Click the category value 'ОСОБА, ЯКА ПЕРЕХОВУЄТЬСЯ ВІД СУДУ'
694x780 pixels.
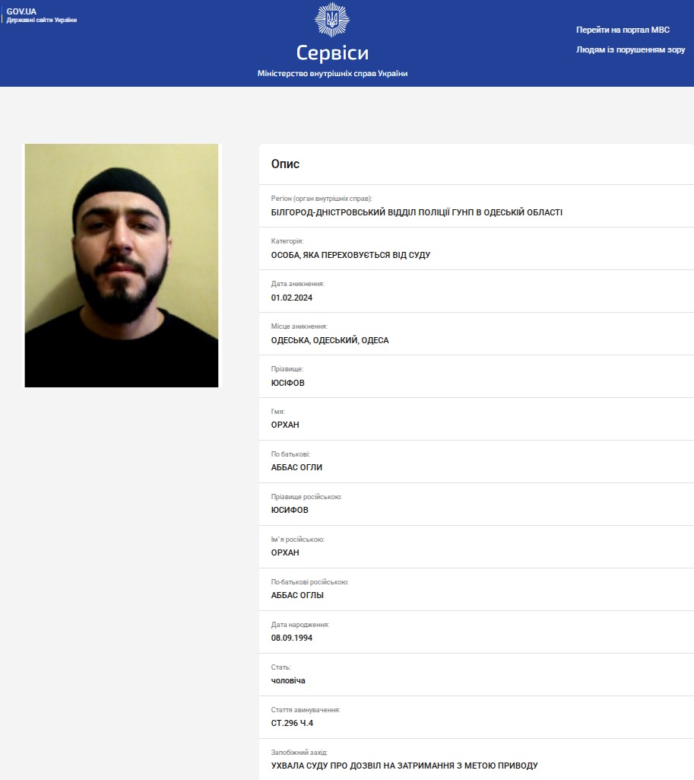[x=350, y=255]
